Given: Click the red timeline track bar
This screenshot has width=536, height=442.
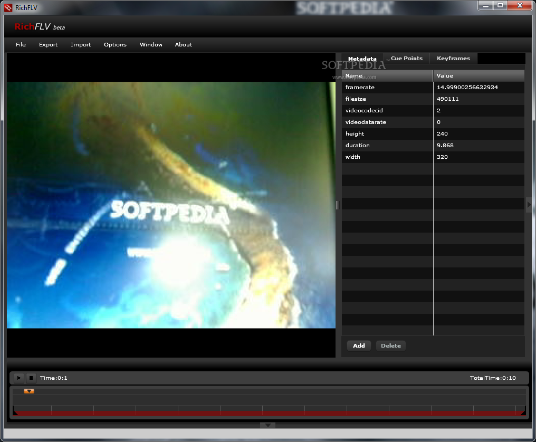Looking at the screenshot, I should pyautogui.click(x=269, y=414).
